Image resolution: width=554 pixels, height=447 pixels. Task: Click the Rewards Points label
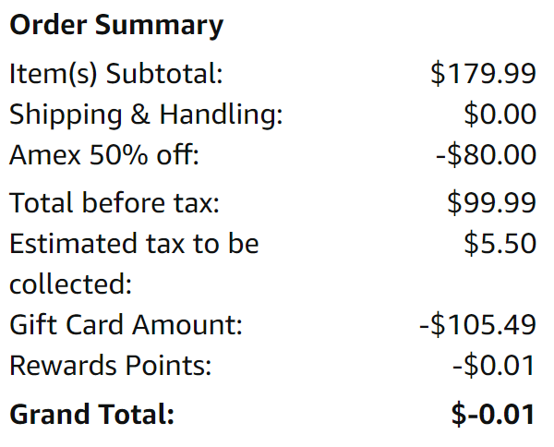point(111,366)
